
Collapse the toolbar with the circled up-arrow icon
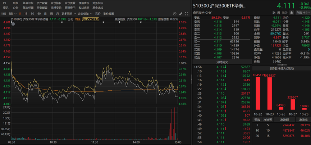[174, 14]
